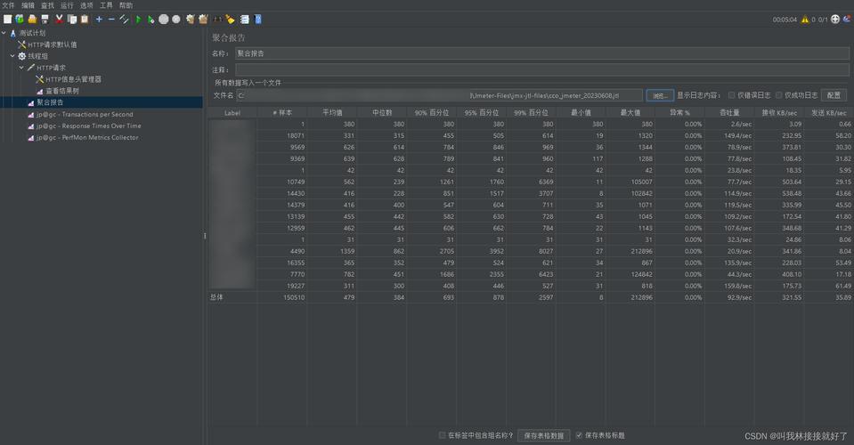
Task: Open the Templates toolbar icon
Action: [20, 19]
